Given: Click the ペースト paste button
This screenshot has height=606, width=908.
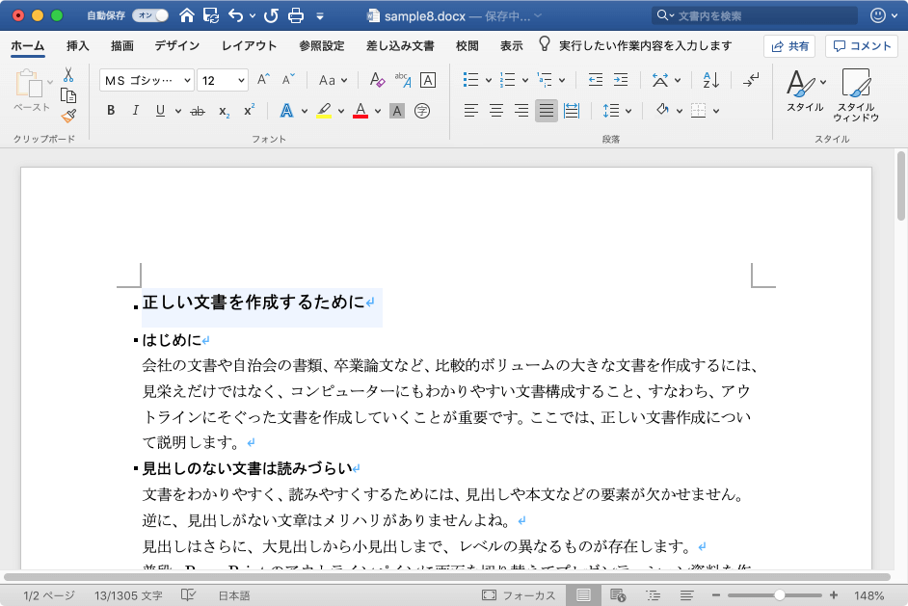Looking at the screenshot, I should (x=30, y=91).
